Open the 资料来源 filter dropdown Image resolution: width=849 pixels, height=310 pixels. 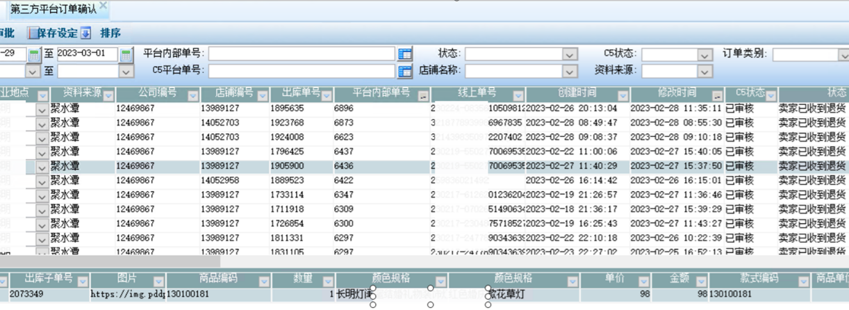(x=705, y=71)
